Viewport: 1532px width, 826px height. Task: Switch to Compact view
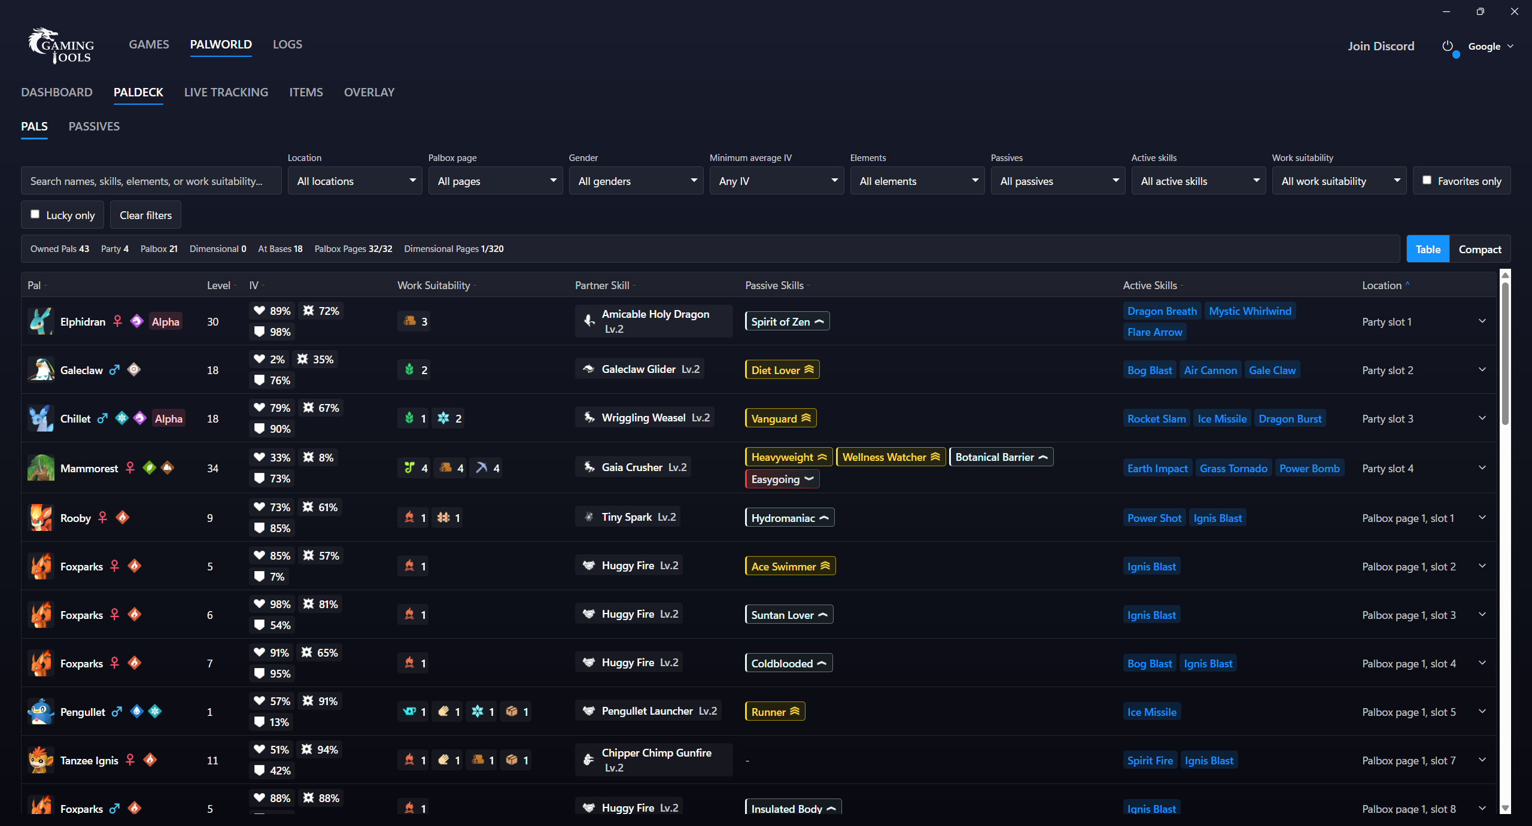1480,249
